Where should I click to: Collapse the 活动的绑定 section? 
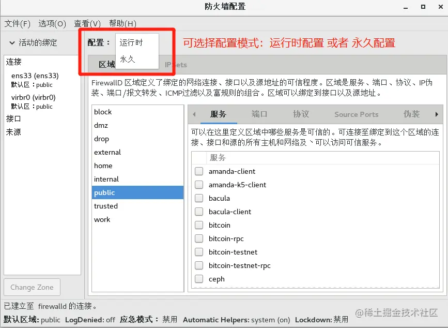click(x=12, y=43)
